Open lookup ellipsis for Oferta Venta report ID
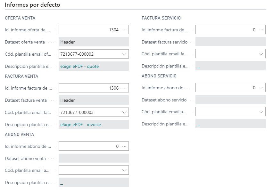This screenshot has width=273, height=192. pos(124,30)
